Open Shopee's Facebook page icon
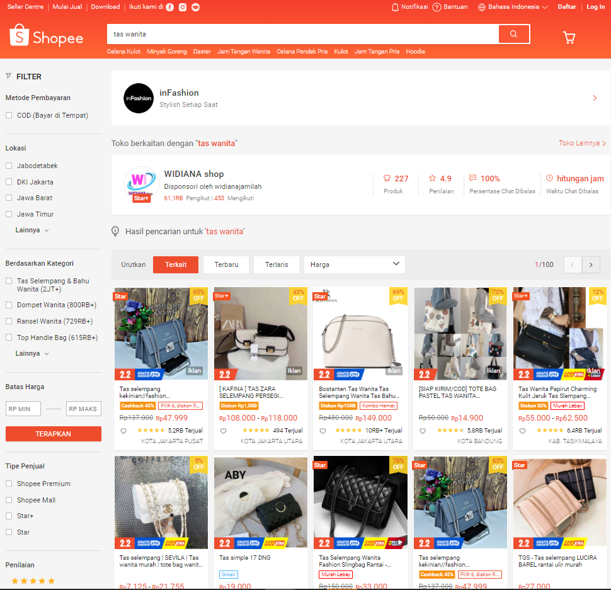 point(170,7)
